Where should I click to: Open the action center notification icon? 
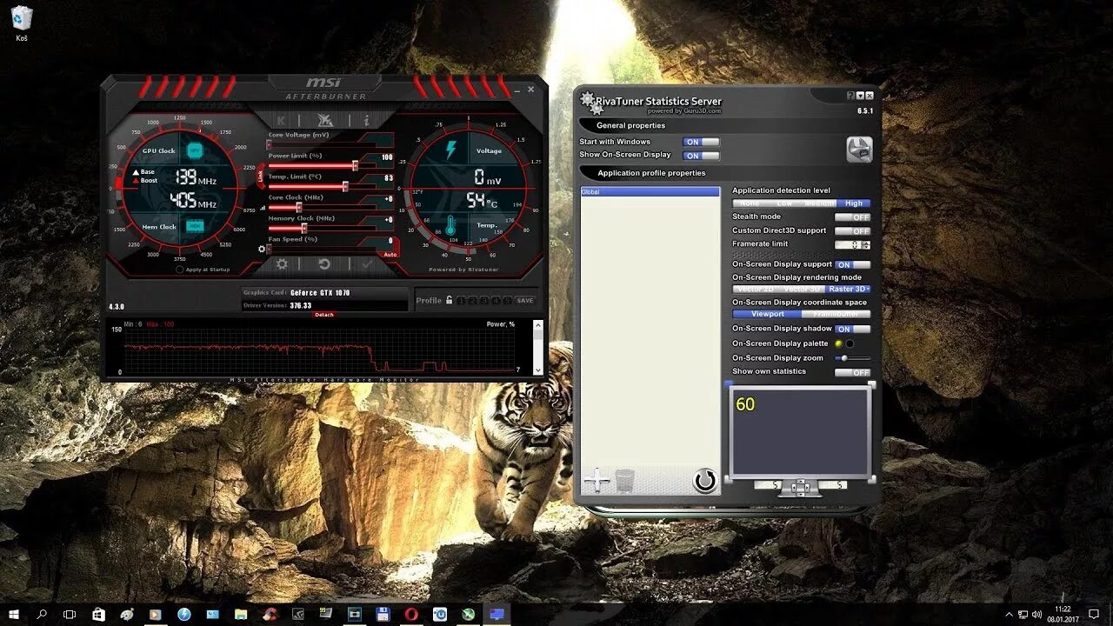[x=1094, y=614]
